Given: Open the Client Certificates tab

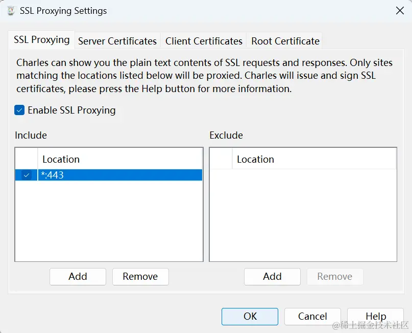Looking at the screenshot, I should coord(204,41).
